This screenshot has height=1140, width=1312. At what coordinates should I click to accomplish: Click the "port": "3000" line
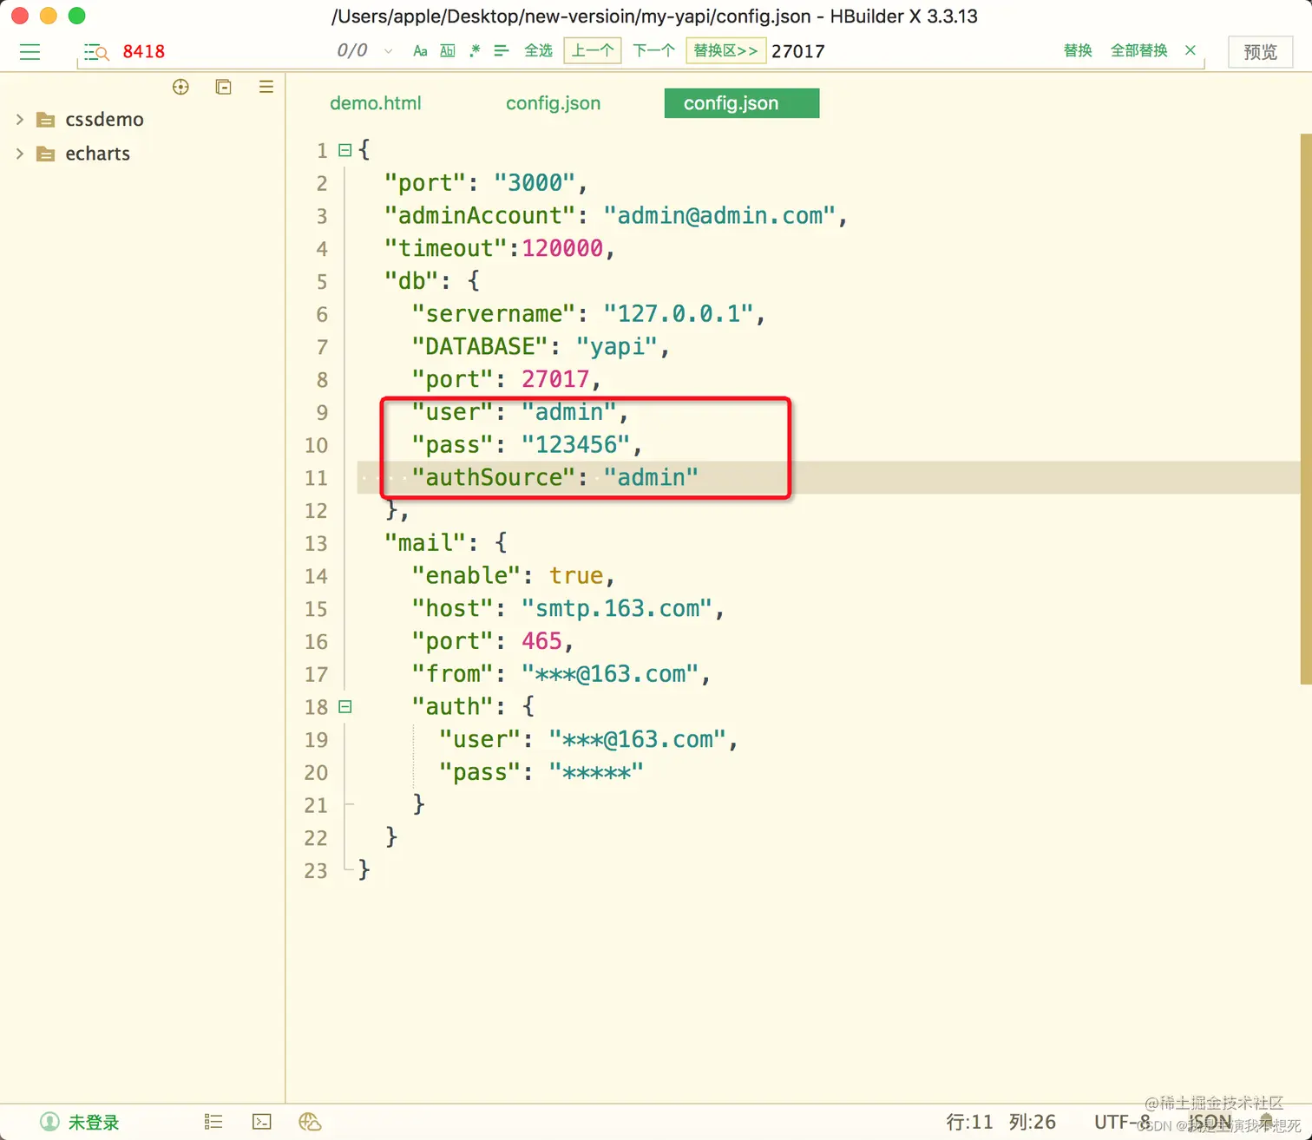(486, 183)
